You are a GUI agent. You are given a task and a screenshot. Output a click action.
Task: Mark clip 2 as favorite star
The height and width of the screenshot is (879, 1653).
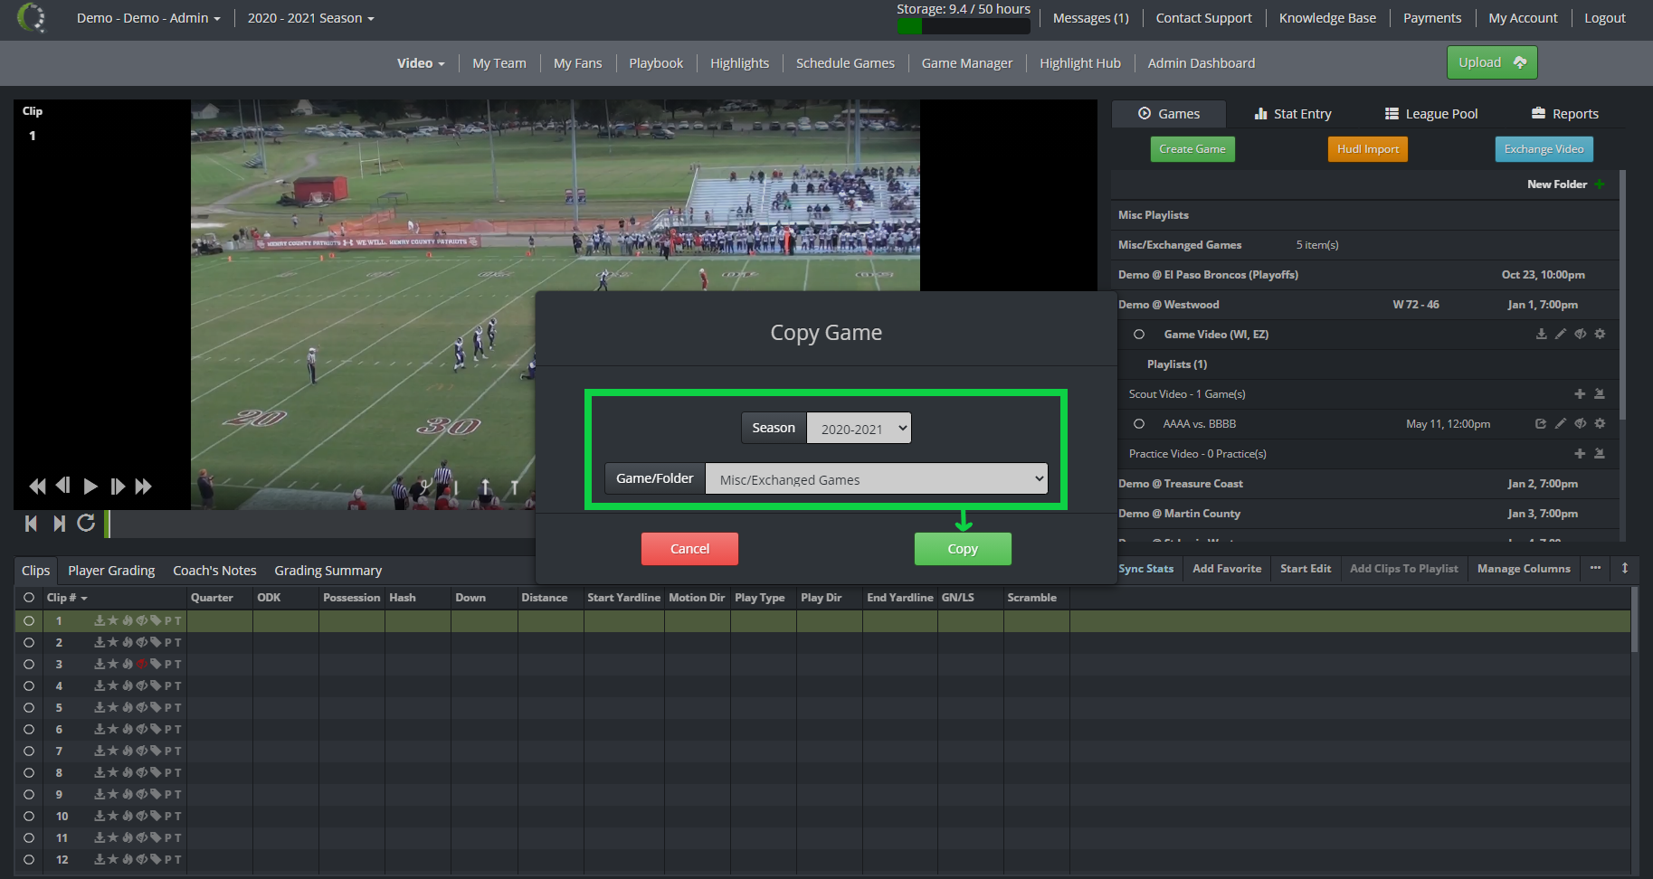pyautogui.click(x=113, y=642)
